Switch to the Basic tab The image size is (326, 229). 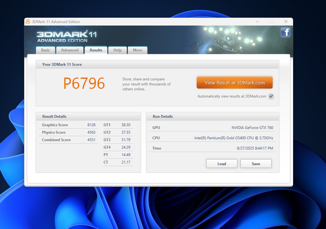click(45, 50)
